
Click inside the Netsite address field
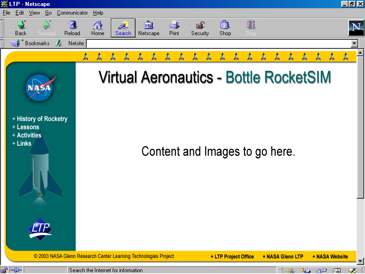(218, 43)
